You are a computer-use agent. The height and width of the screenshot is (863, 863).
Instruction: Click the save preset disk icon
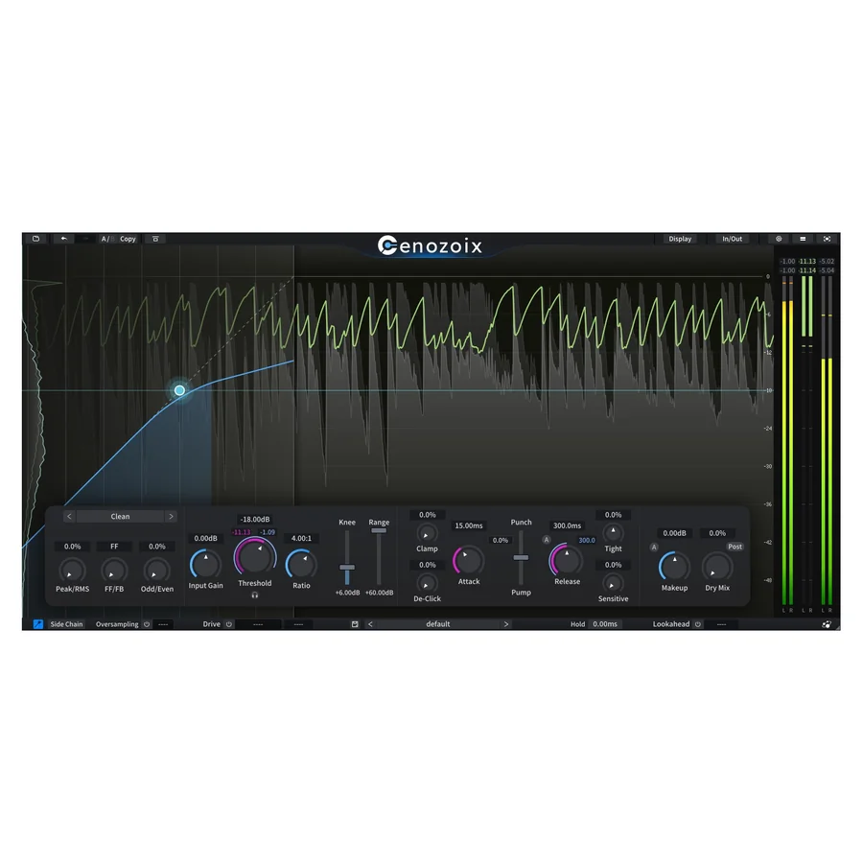[355, 624]
